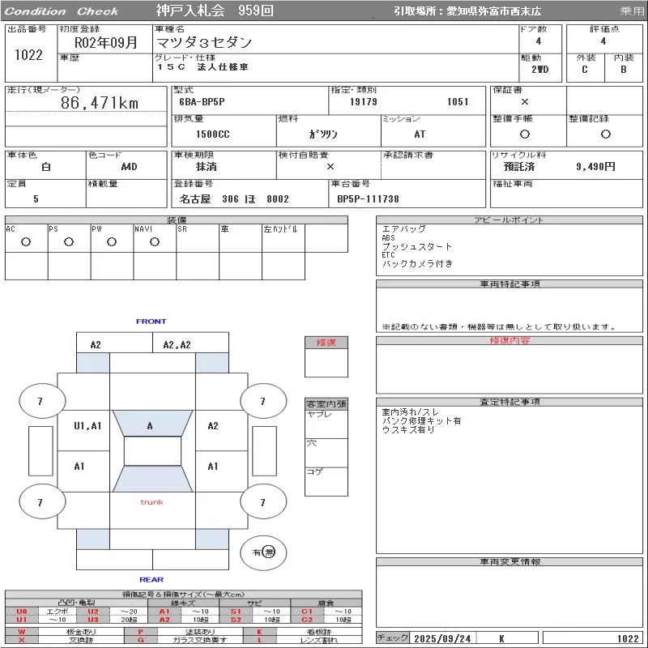Toggle the AC equipment circle
Viewport: 648px width, 648px height.
click(26, 241)
